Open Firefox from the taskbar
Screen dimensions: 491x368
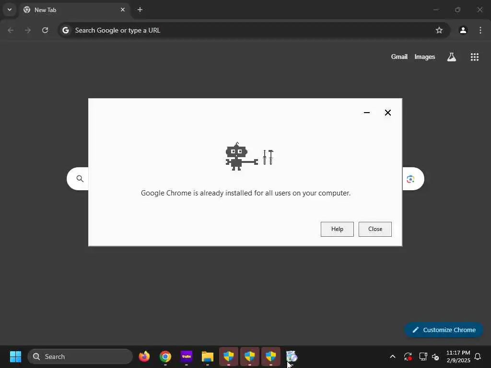144,356
